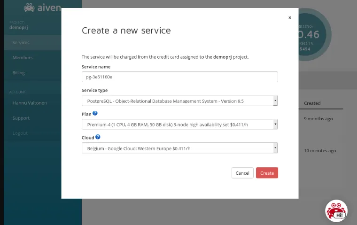Click the bold demoprj in dialog text
Image resolution: width=357 pixels, height=225 pixels.
[222, 57]
